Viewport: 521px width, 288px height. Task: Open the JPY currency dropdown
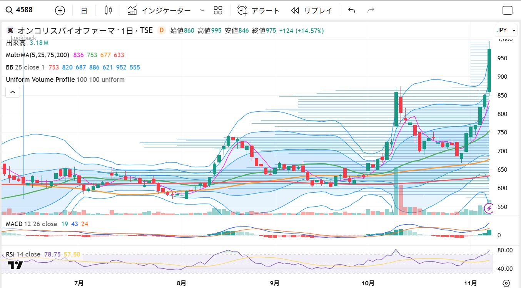(506, 30)
